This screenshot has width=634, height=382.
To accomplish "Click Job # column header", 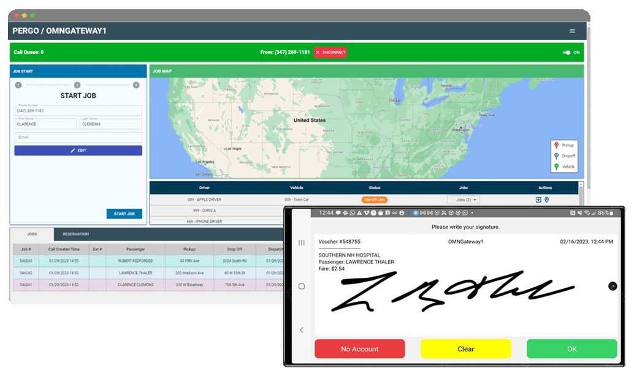I will click(x=26, y=249).
